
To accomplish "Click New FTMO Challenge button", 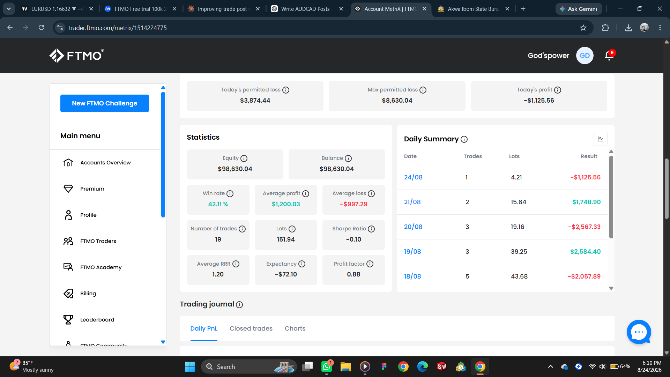I will (105, 103).
